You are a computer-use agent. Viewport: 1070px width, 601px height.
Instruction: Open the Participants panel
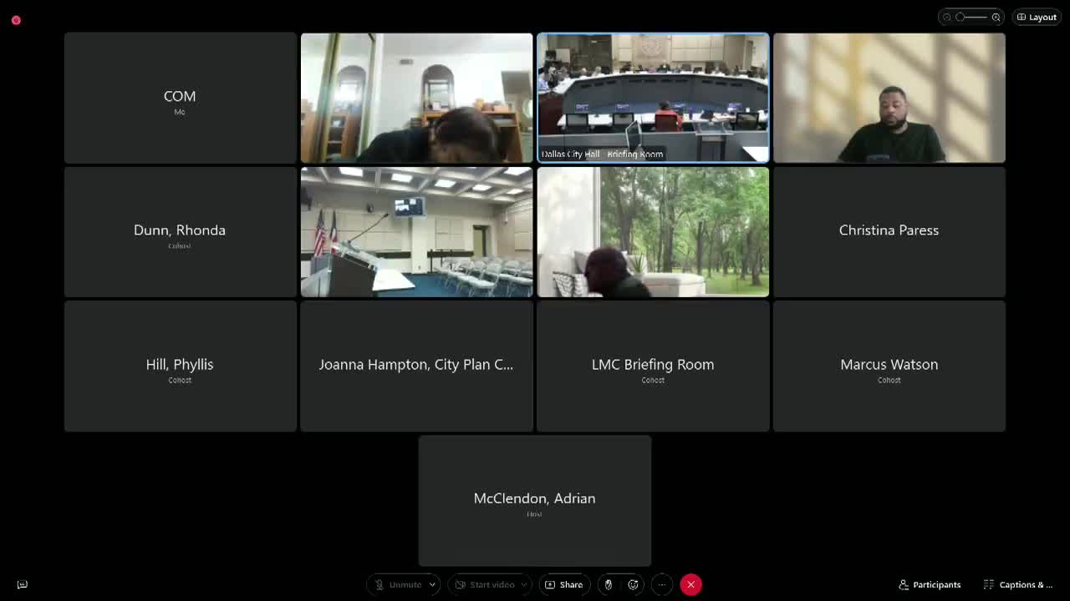tap(930, 584)
